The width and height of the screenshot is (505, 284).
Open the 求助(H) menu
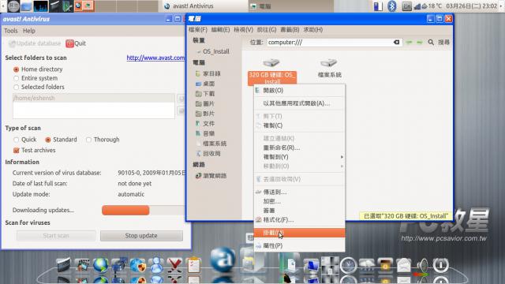coord(312,30)
